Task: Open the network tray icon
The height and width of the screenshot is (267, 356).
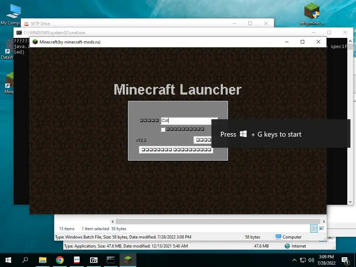Action: 303,260
